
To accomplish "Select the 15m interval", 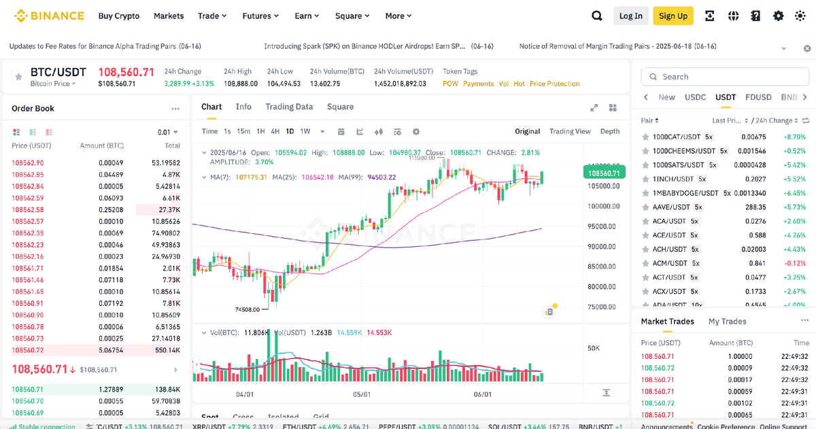I will tap(243, 131).
